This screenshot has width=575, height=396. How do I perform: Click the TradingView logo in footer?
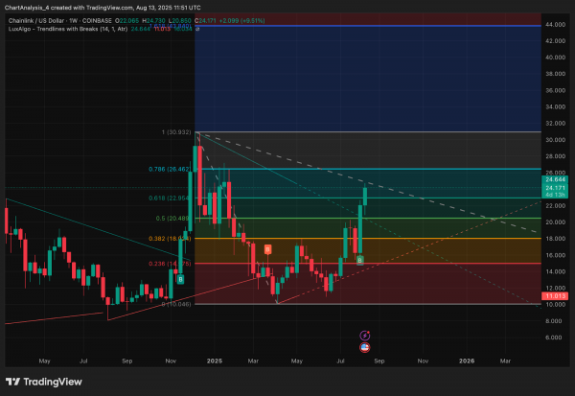(44, 382)
